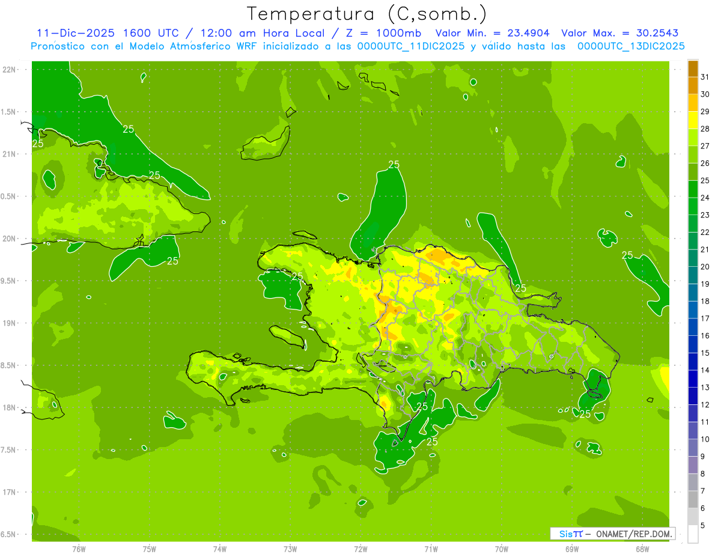Viewport: 721px width, 557px height.
Task: Click the '20N' latitude axis label
Action: [x=9, y=239]
